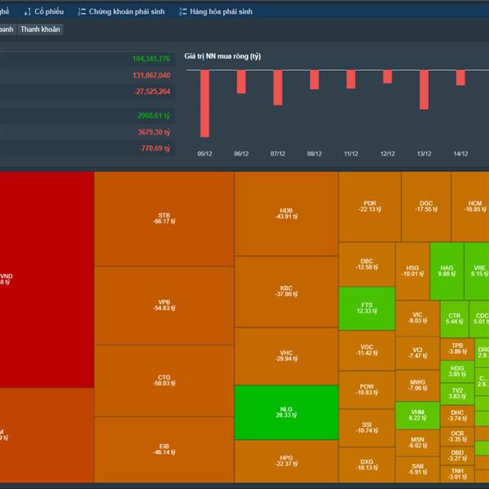Click the value -770.69 tỷ
This screenshot has width=489, height=489.
[154, 148]
